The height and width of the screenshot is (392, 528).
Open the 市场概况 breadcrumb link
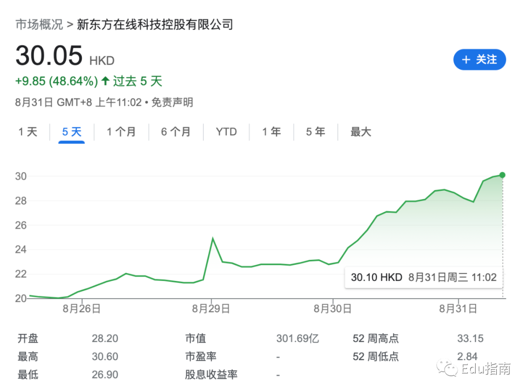tap(40, 24)
